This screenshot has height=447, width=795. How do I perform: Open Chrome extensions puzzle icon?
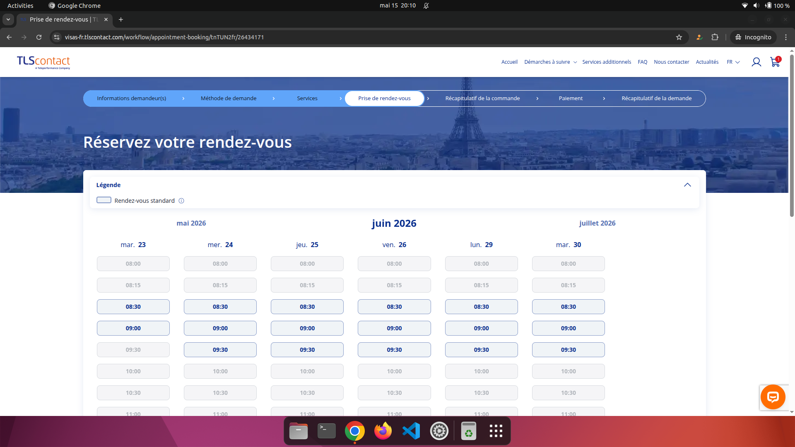pyautogui.click(x=715, y=37)
